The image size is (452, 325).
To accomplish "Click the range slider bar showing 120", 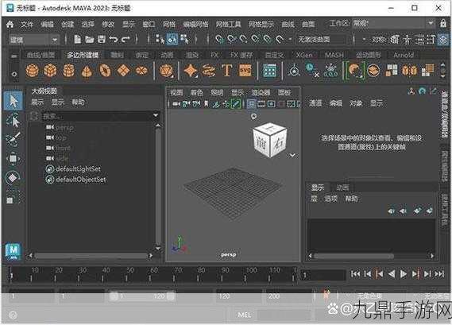I will click(x=142, y=296).
